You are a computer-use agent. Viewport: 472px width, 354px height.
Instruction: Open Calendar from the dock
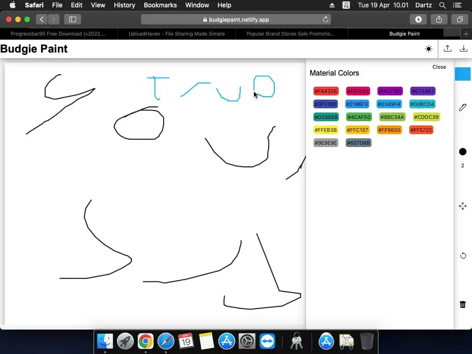pos(186,341)
